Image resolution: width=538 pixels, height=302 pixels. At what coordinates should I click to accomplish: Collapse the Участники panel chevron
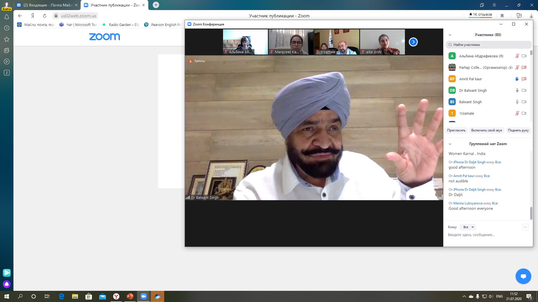coord(450,35)
